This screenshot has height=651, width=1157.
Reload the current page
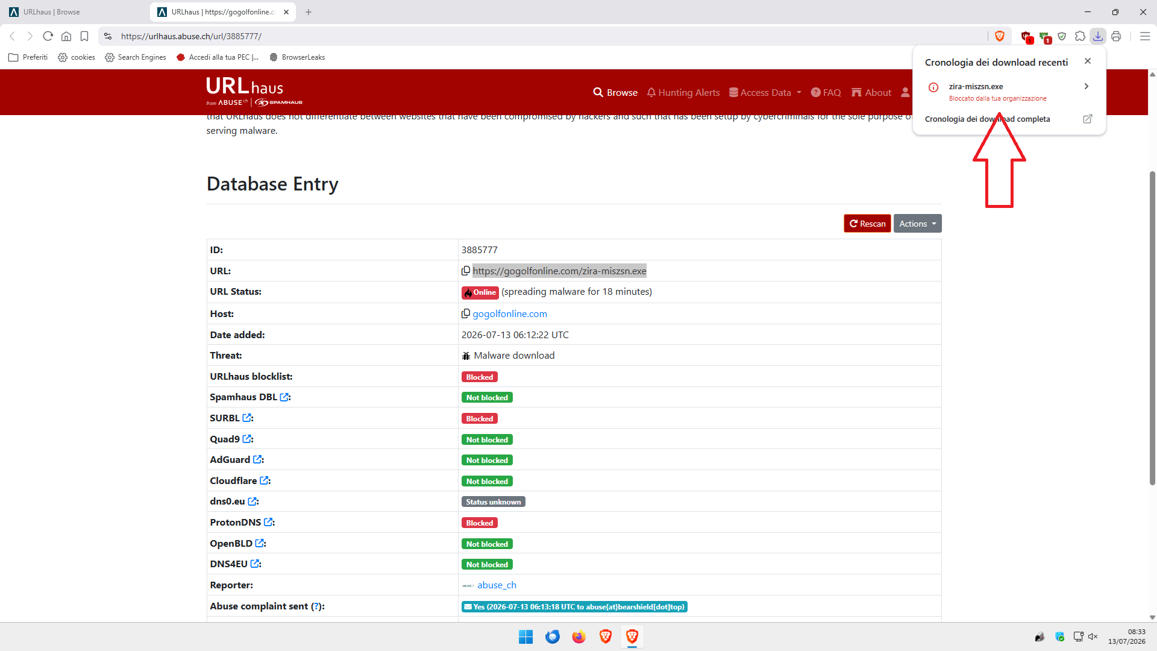(48, 36)
